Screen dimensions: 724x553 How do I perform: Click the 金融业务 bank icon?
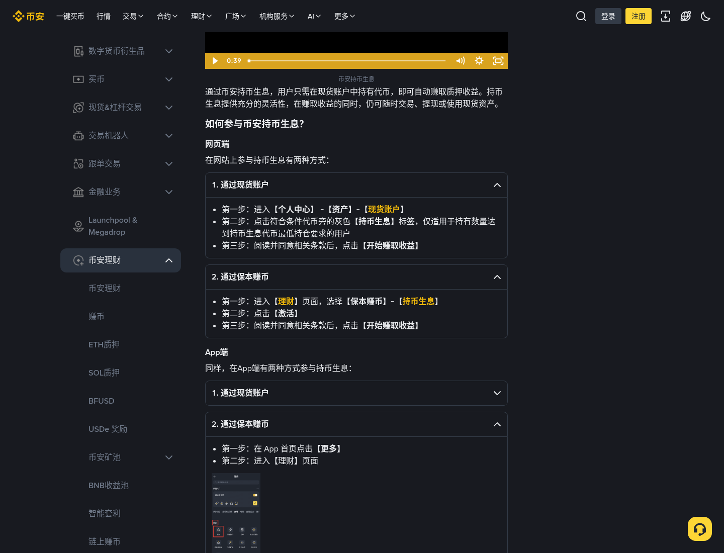coord(78,192)
